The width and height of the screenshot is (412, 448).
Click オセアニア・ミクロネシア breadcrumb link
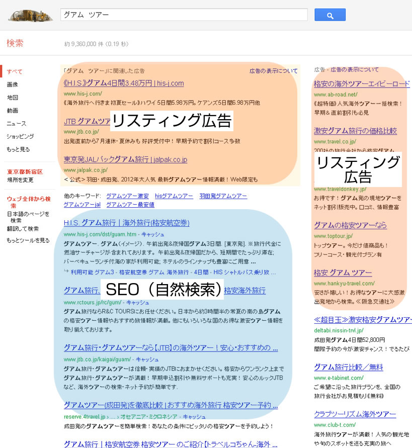tap(148, 416)
